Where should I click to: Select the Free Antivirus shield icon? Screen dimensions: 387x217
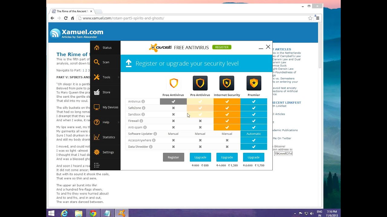pos(174,83)
